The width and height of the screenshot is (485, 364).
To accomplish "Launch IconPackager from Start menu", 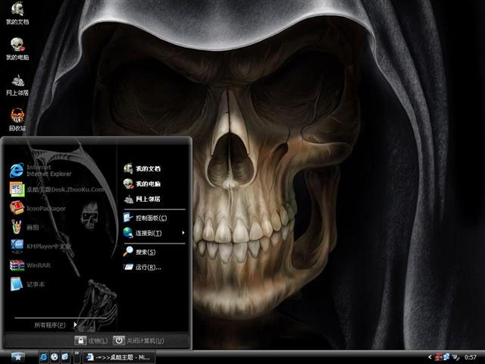I will tap(45, 208).
